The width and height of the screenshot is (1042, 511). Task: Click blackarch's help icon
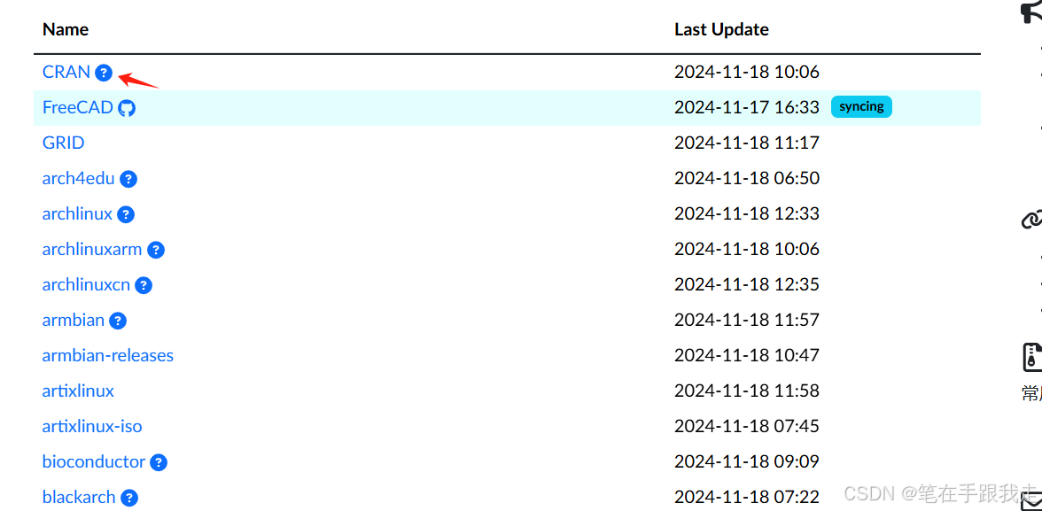(x=130, y=498)
